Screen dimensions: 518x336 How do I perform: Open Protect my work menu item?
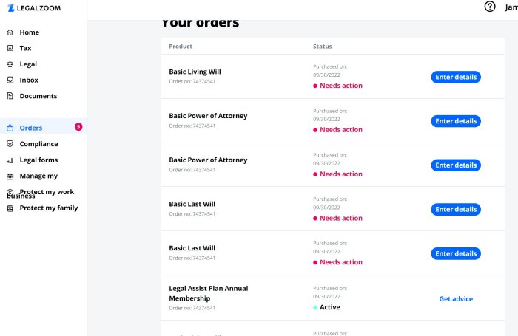coord(47,192)
